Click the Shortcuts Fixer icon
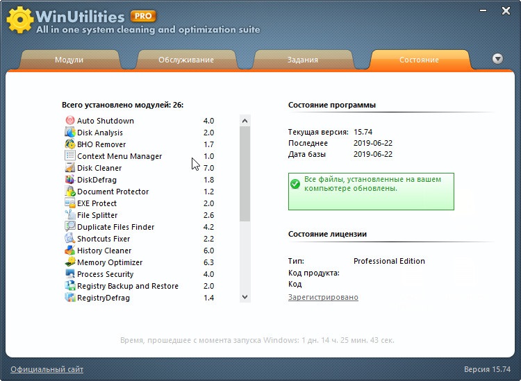The width and height of the screenshot is (521, 381). click(69, 238)
